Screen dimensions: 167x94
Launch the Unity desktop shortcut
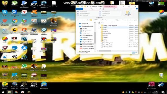[15, 58]
